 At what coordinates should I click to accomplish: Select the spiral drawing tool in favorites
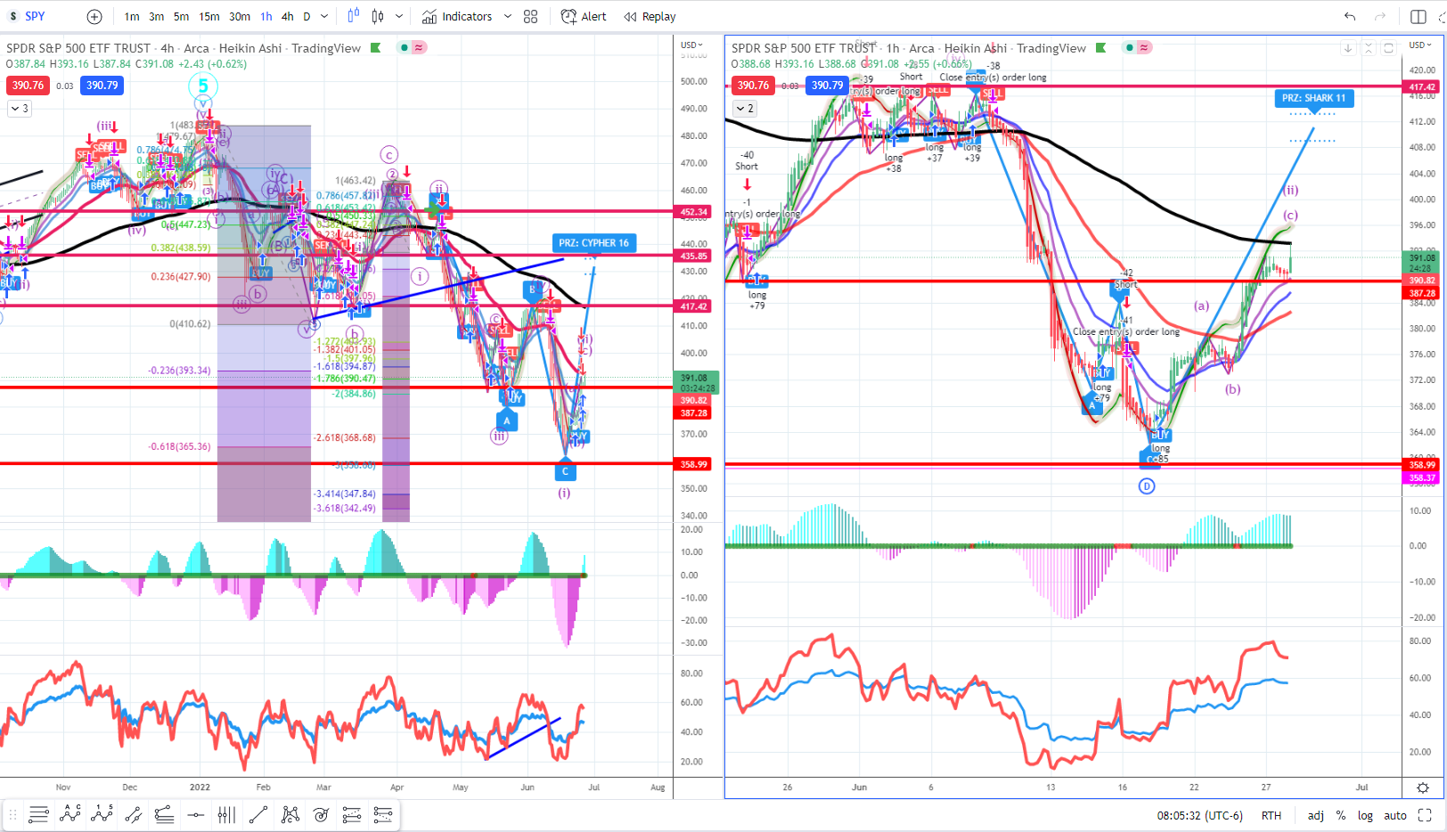[x=321, y=814]
